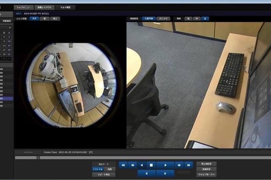Viewport: 271px width, 180px height.
Task: Click the fast forward button
Action: pyautogui.click(x=179, y=165)
